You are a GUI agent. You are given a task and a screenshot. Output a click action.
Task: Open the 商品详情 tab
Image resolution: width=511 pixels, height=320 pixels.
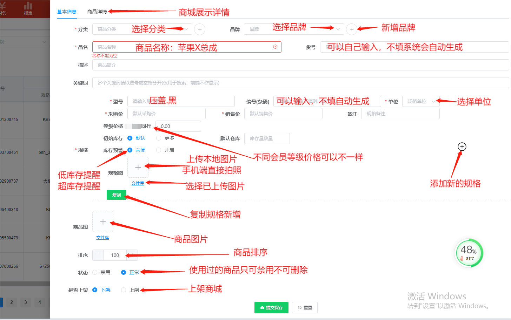tap(97, 12)
